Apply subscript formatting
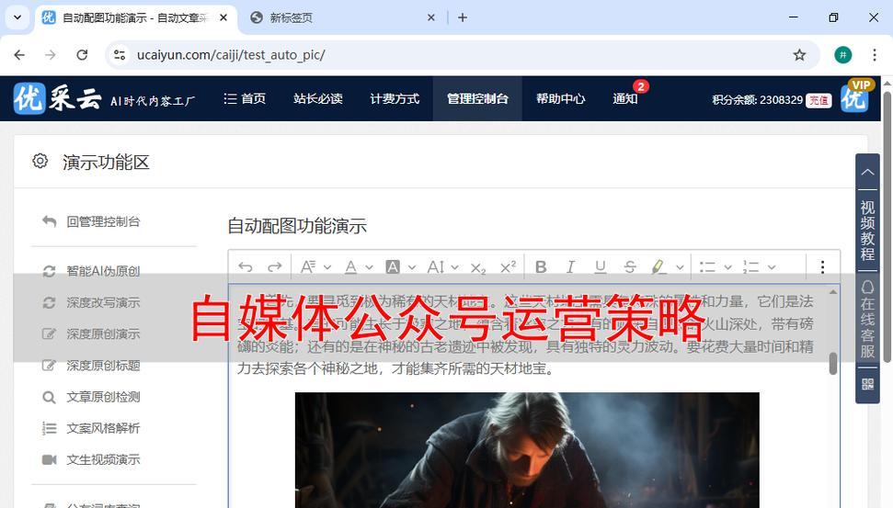Screen dimensions: 893x508 [x=478, y=267]
